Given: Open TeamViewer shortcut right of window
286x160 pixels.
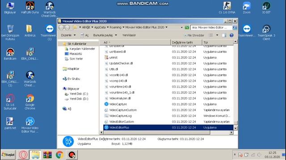Looking at the screenshot, I should pyautogui.click(x=247, y=31).
